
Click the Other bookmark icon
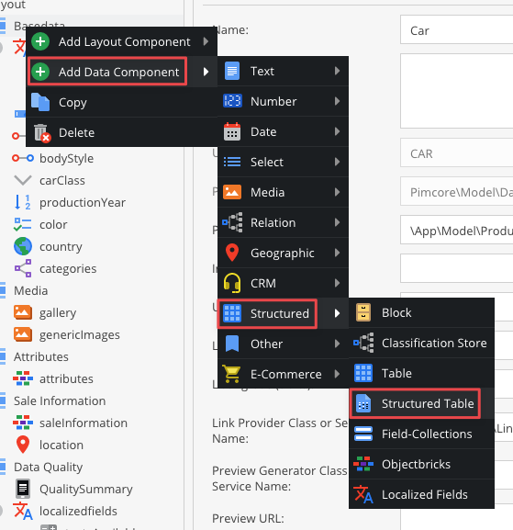tap(232, 344)
